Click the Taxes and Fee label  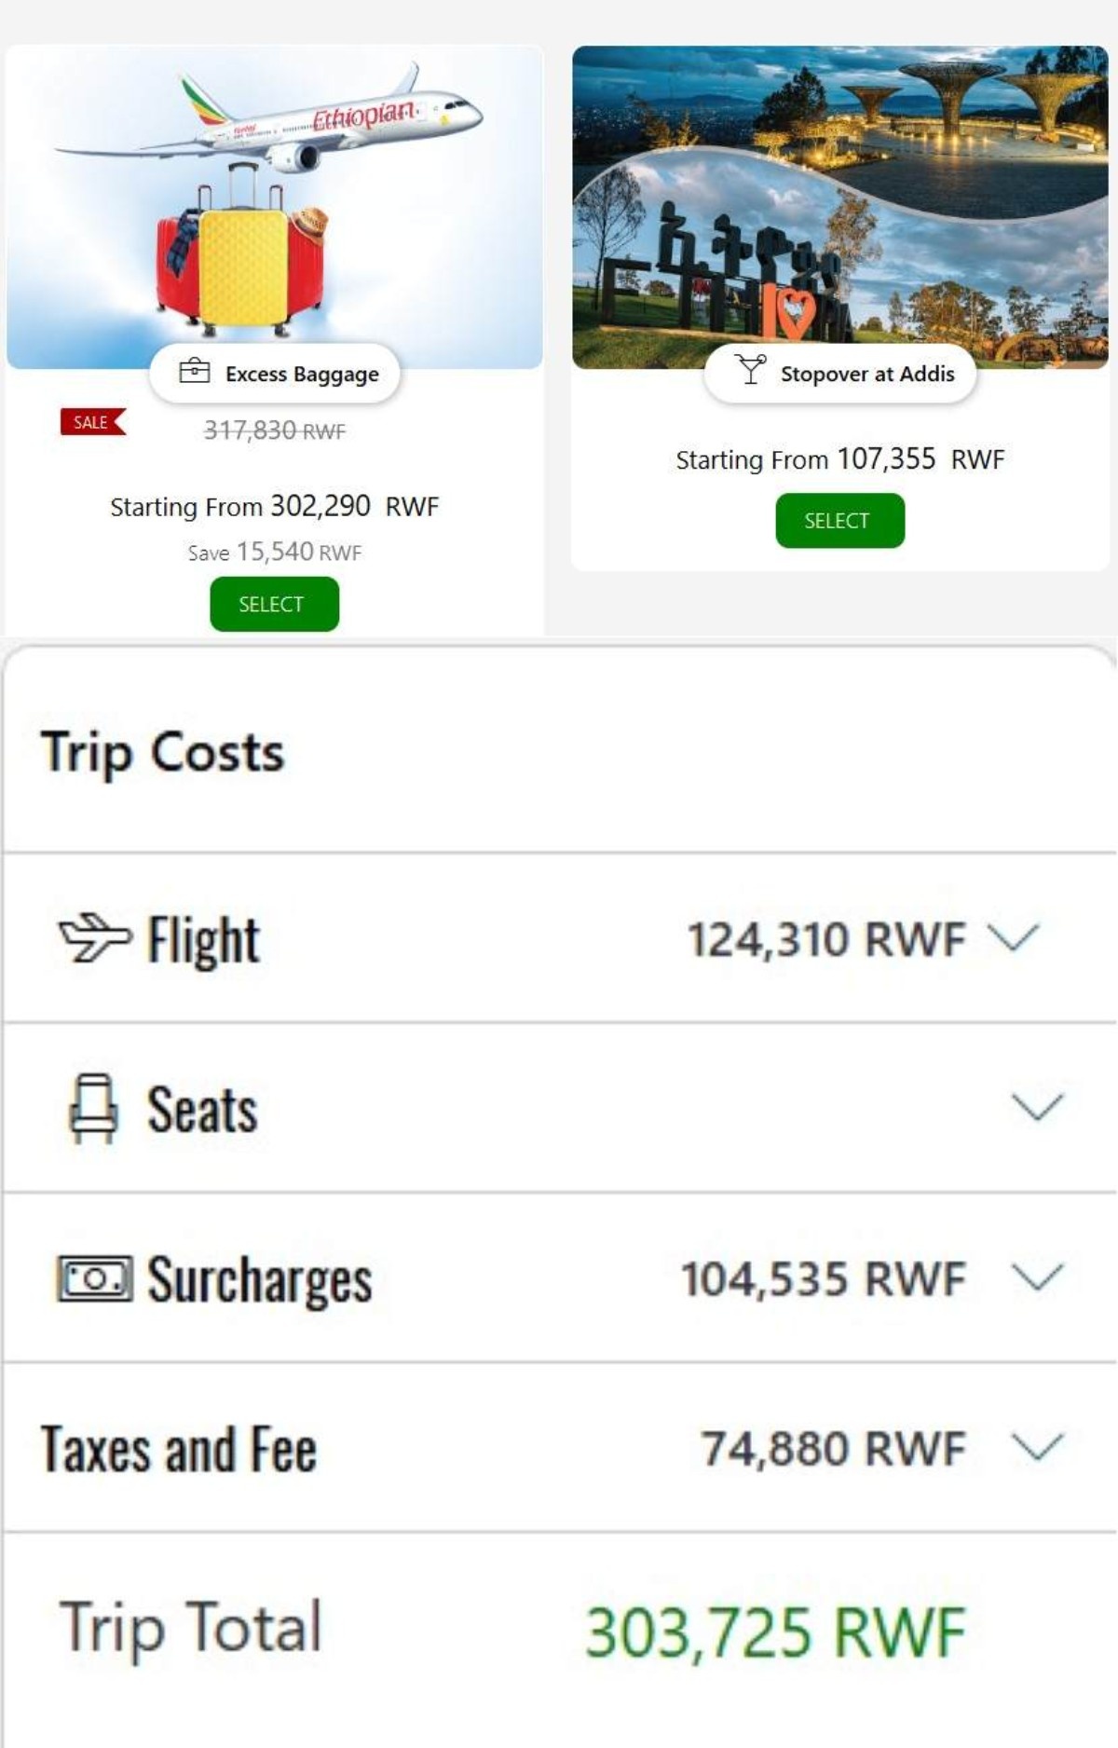point(179,1449)
